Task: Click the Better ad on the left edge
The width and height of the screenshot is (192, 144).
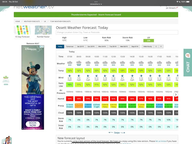Action: point(6,80)
